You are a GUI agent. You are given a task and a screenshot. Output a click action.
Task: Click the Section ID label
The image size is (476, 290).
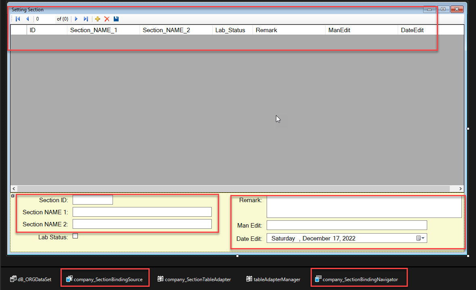(x=53, y=200)
